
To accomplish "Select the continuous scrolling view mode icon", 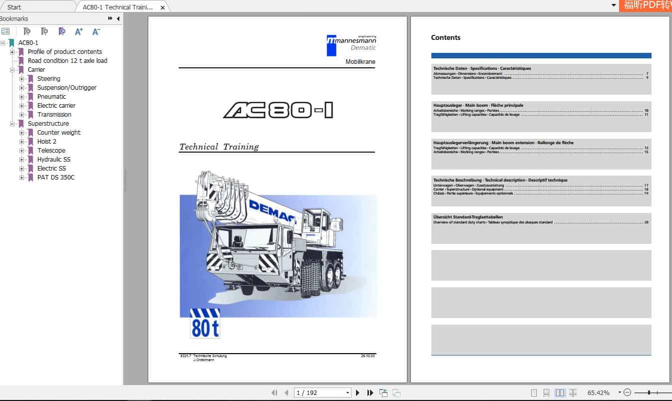I will 547,393.
